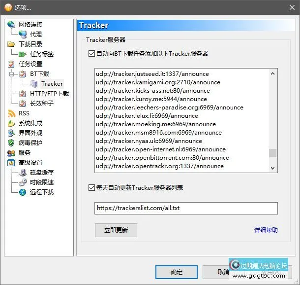This screenshot has height=285, width=300.
Task: Click the orange RSS feed icon
Action: click(11, 113)
